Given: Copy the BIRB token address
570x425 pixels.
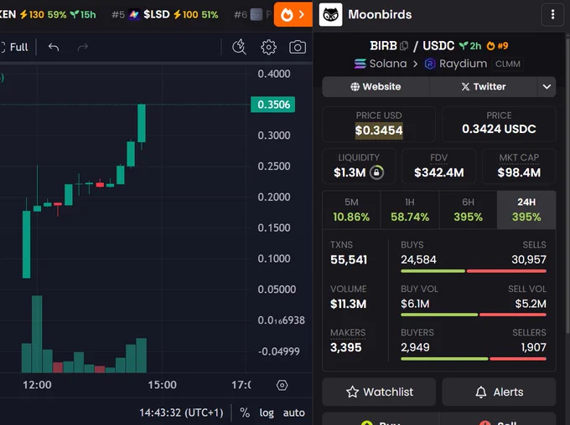Looking at the screenshot, I should click(403, 46).
